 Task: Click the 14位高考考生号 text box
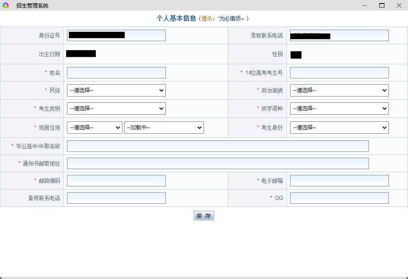[x=339, y=73]
